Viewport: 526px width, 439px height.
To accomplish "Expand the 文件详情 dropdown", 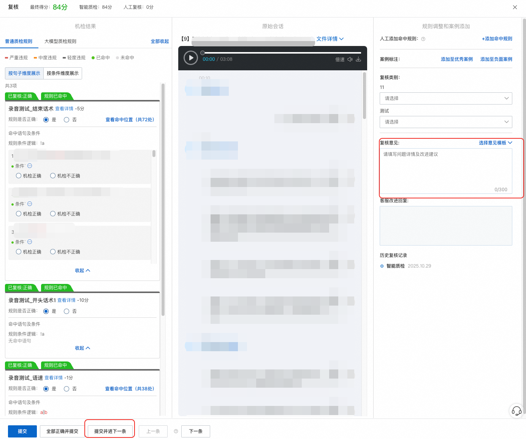I will [330, 39].
